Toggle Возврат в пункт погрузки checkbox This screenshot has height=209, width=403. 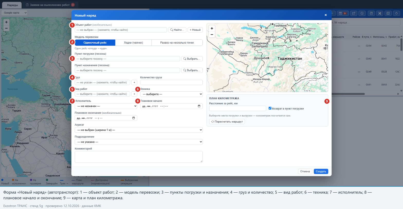pos(270,108)
